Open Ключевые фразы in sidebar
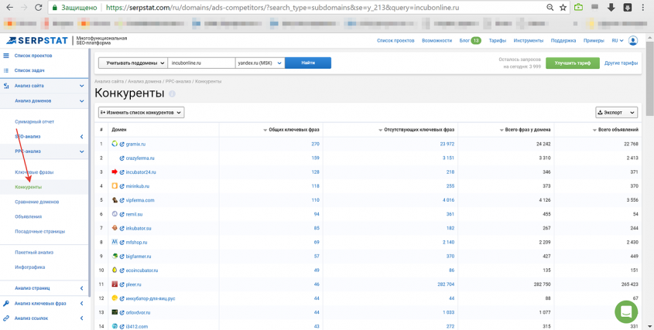Viewport: 654px width, 330px height. (x=34, y=172)
